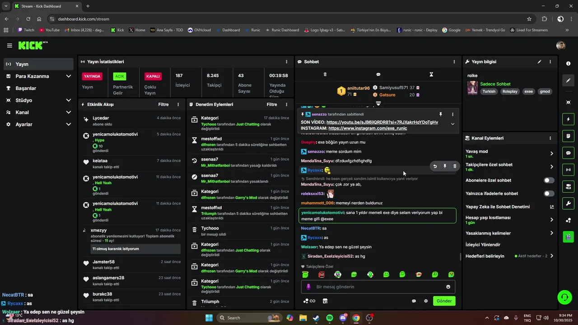The height and width of the screenshot is (325, 578).
Task: Click the message input field
Action: click(x=378, y=287)
